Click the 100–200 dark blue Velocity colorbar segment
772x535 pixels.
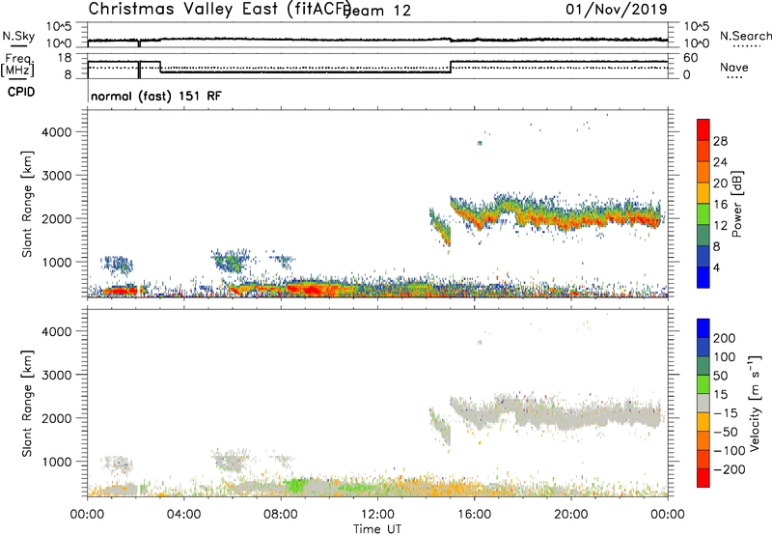[x=703, y=348]
